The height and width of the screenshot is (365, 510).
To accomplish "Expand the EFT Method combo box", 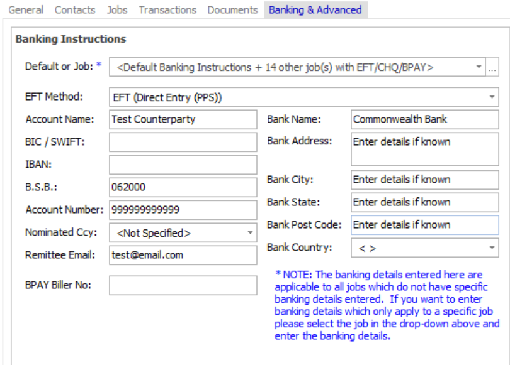I will pos(490,95).
